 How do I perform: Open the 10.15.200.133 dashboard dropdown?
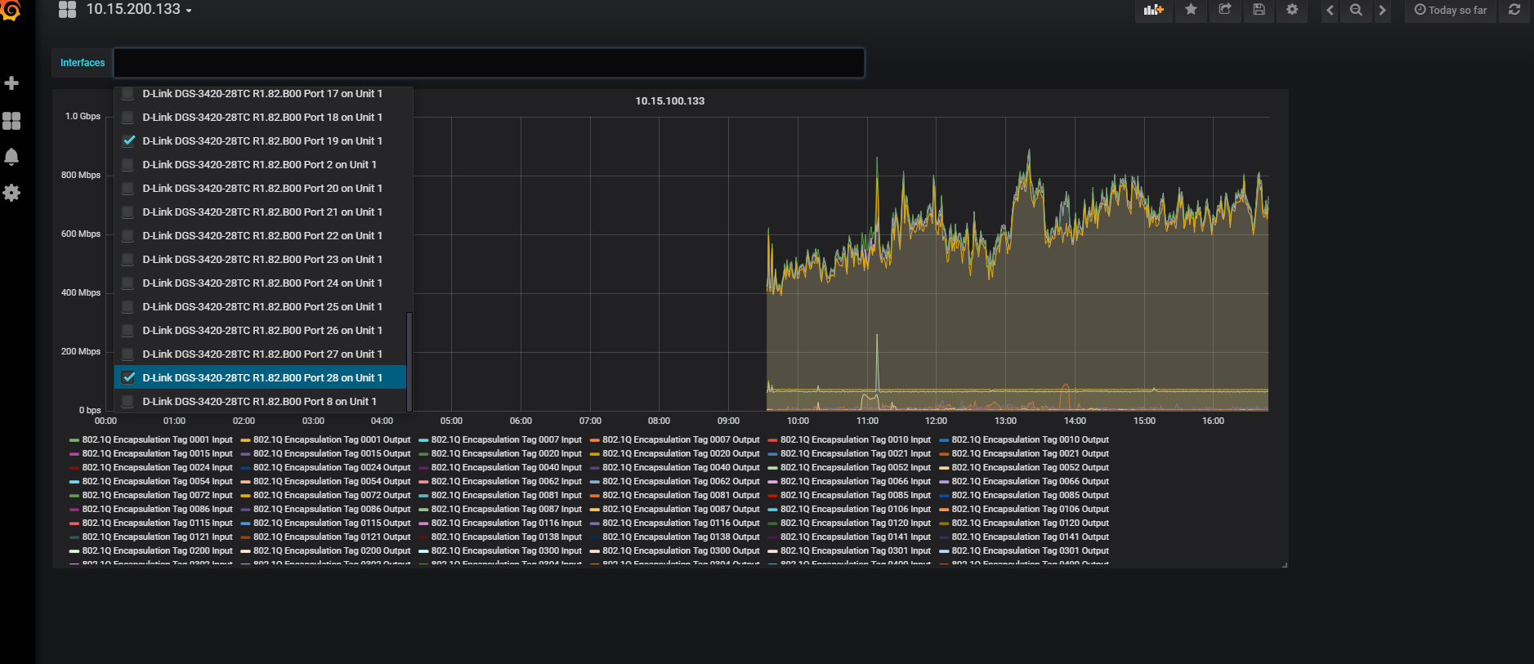137,10
